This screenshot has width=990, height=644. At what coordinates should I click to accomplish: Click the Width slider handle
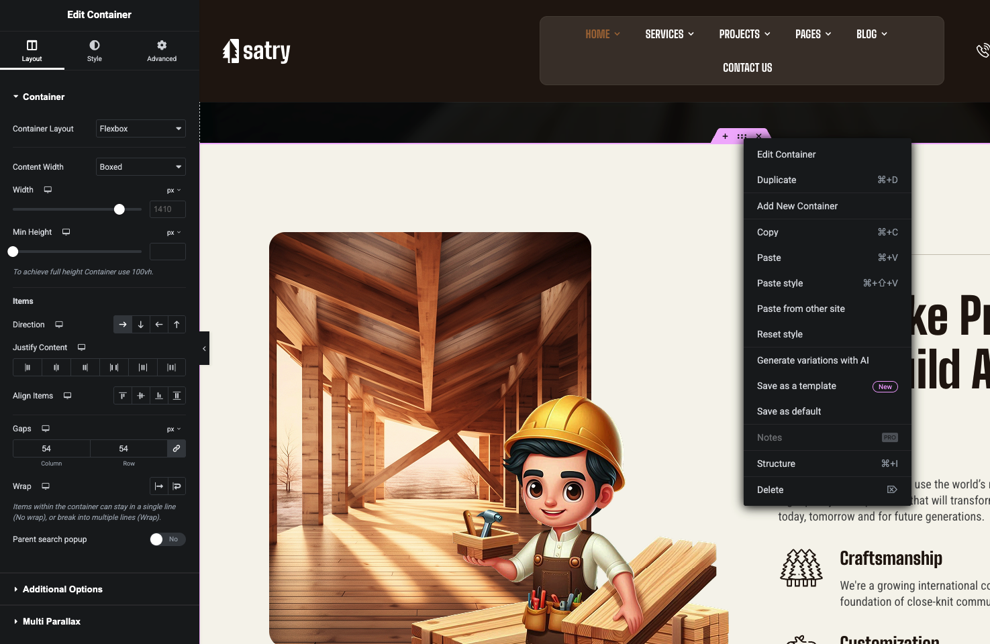pyautogui.click(x=119, y=209)
